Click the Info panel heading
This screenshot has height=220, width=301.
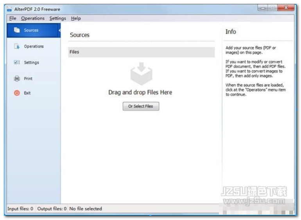(x=231, y=32)
